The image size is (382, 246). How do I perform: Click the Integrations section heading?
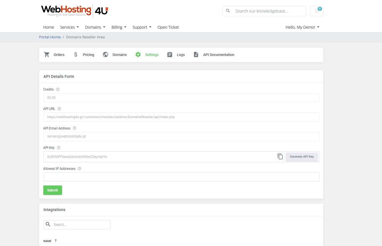click(54, 210)
